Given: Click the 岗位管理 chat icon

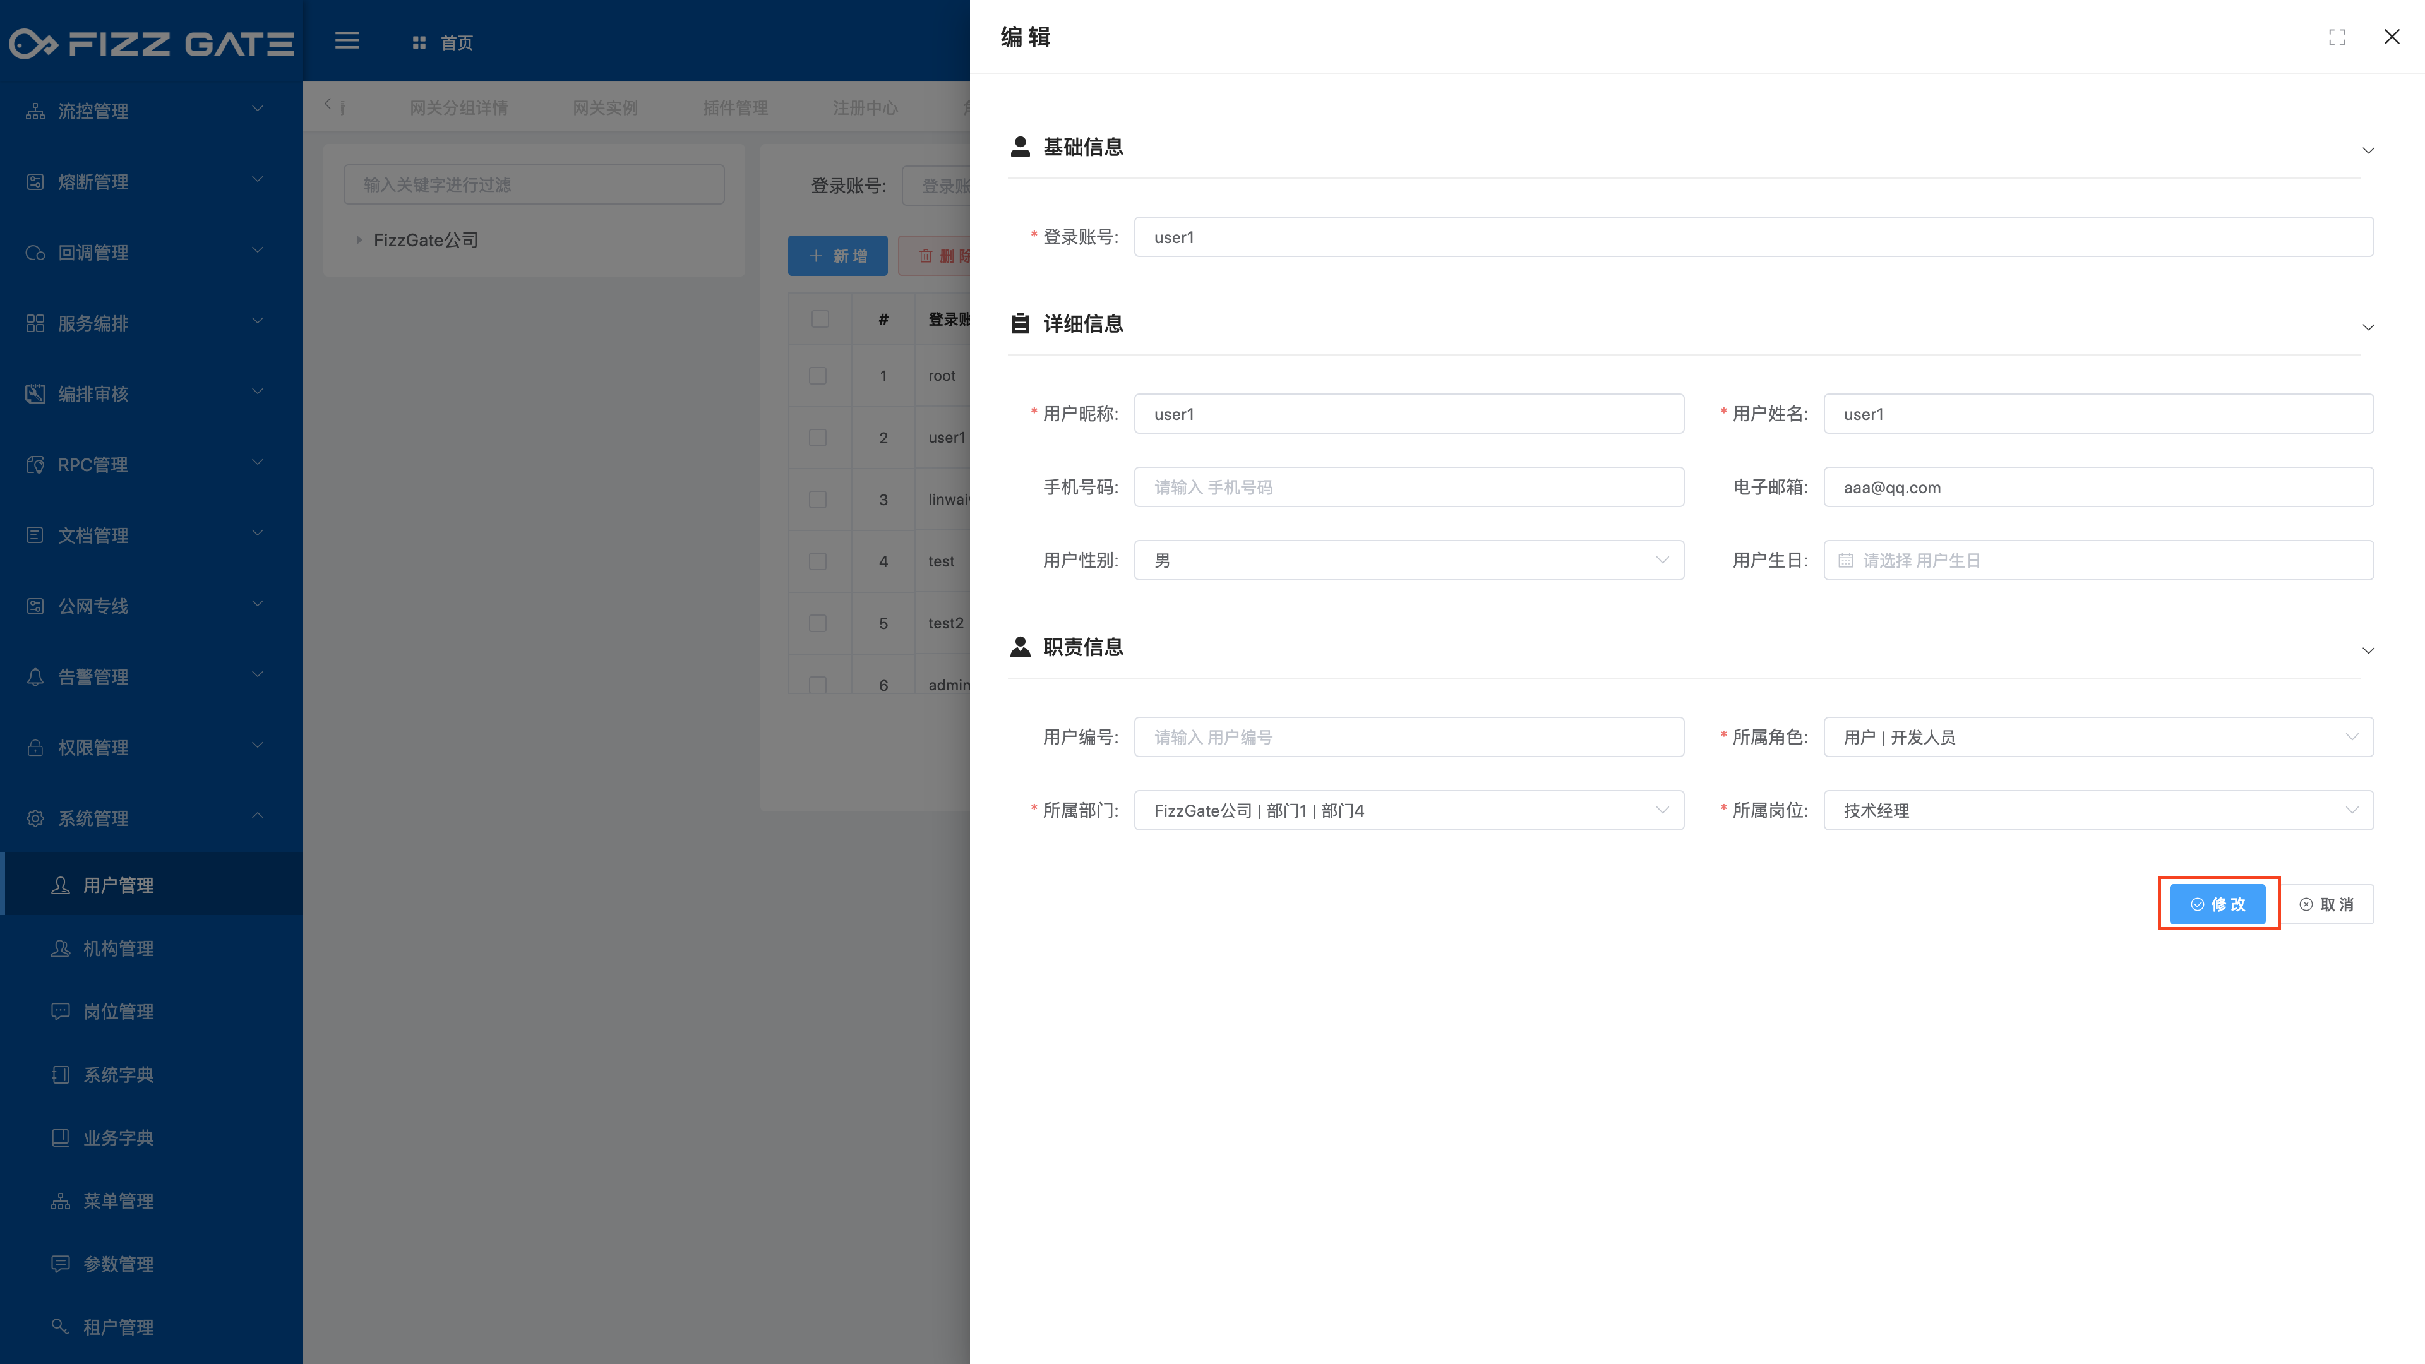Looking at the screenshot, I should [60, 1011].
